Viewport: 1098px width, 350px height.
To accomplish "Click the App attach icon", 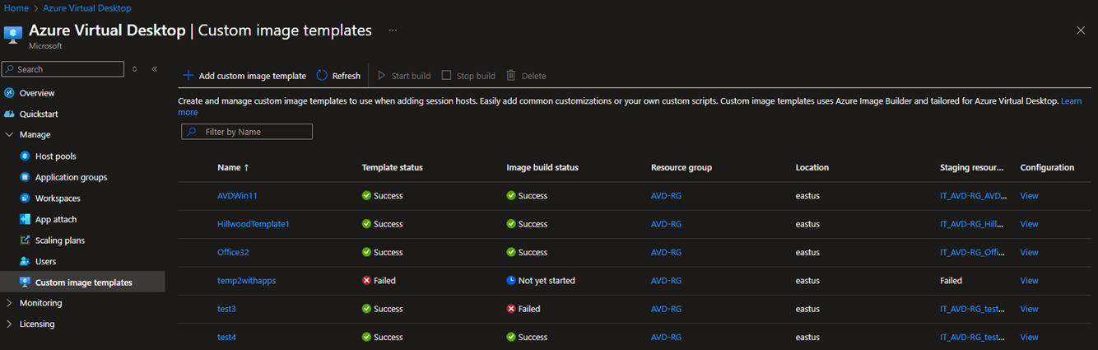I will (26, 220).
